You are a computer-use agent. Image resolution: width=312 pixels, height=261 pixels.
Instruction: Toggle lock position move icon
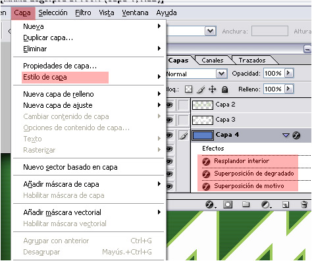point(213,89)
